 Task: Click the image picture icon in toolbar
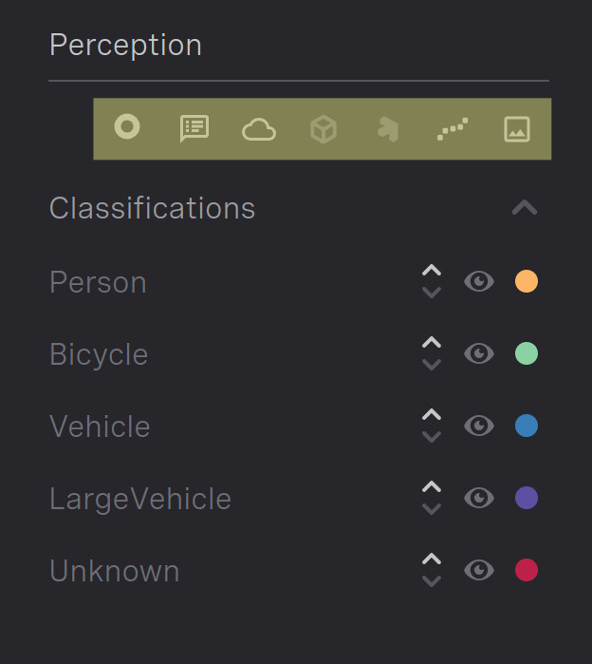tap(517, 129)
